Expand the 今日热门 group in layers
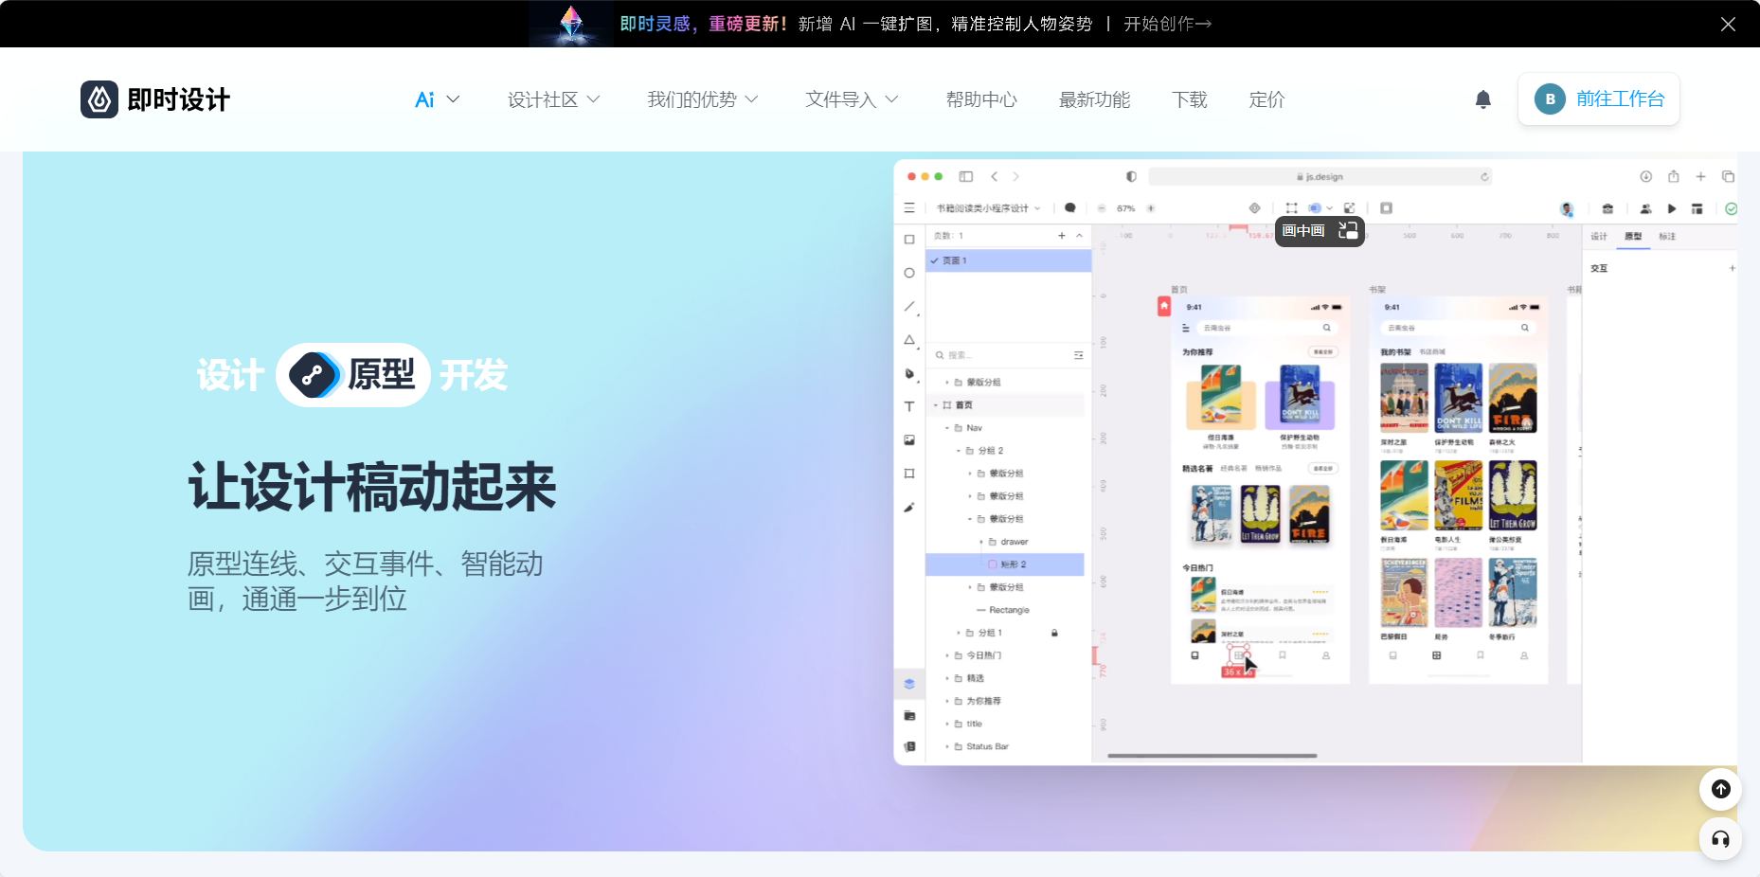 [x=947, y=655]
